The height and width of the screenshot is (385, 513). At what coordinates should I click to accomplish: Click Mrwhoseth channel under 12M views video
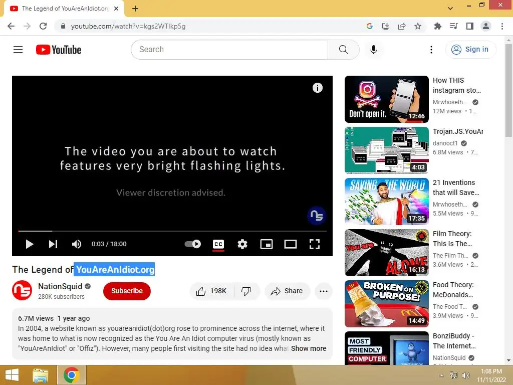(450, 102)
